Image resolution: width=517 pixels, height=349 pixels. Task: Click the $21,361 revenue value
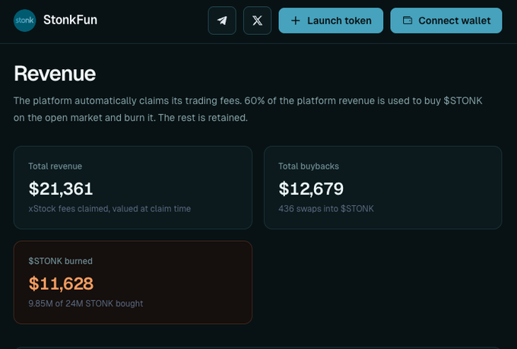pos(61,189)
